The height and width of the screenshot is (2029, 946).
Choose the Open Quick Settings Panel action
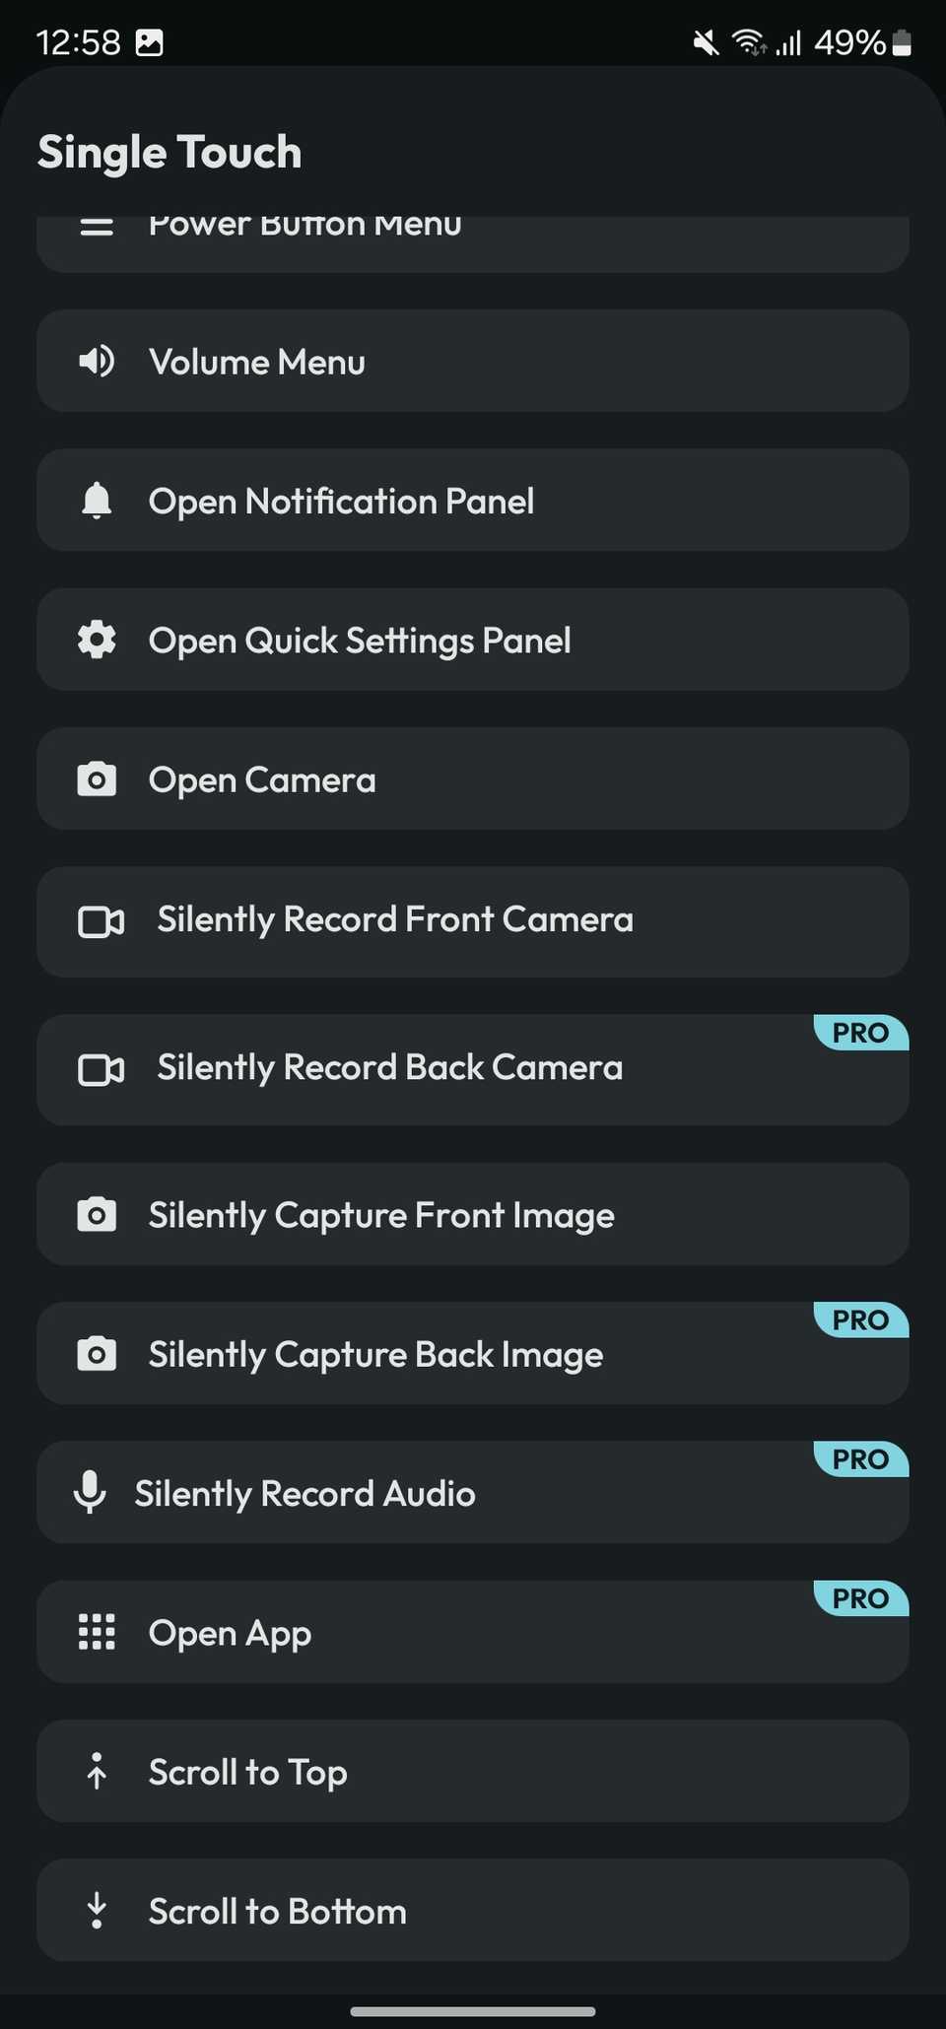click(360, 641)
